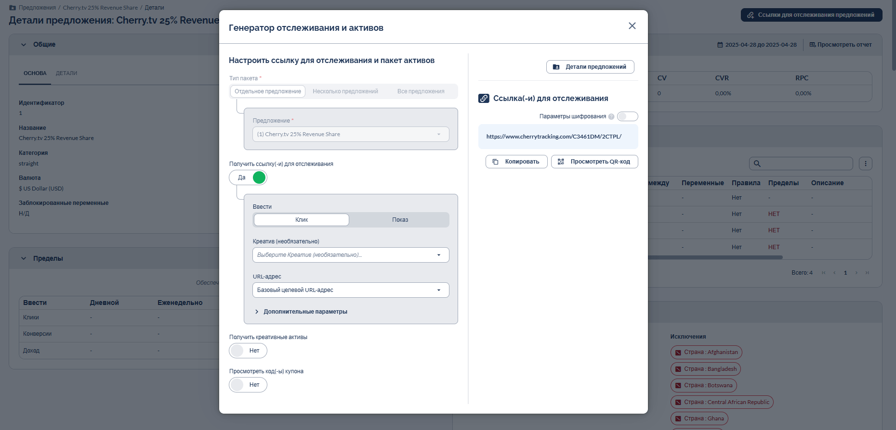Click the Rules (Правила) column header
This screenshot has height=430, width=896.
(746, 183)
